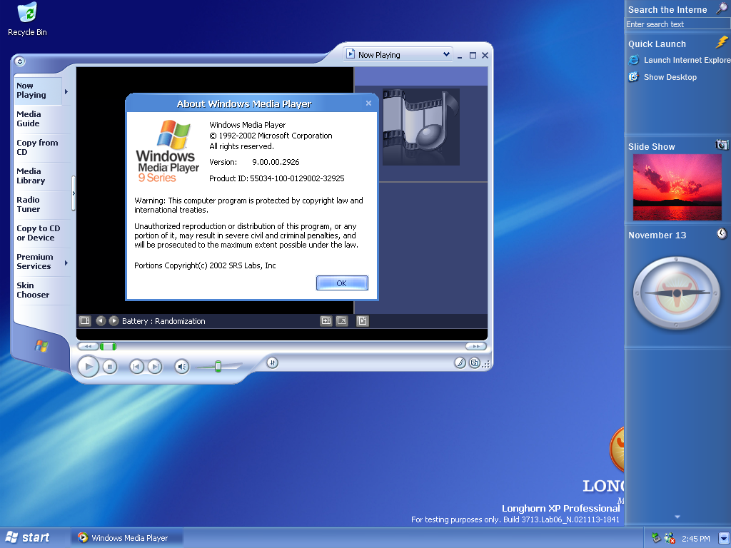Maximize the Windows Media Player window
The height and width of the screenshot is (548, 731).
point(473,56)
